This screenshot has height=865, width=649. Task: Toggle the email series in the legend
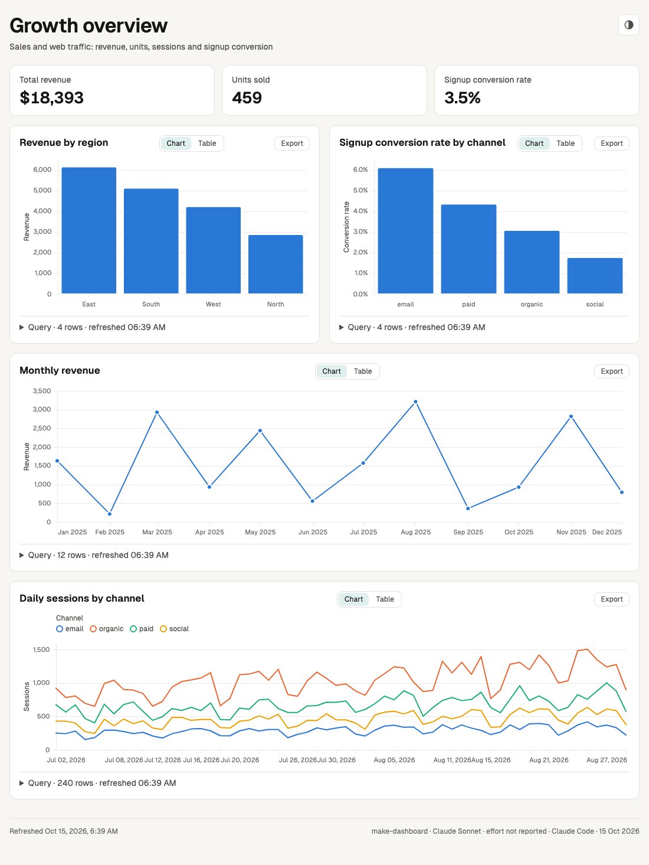(70, 629)
